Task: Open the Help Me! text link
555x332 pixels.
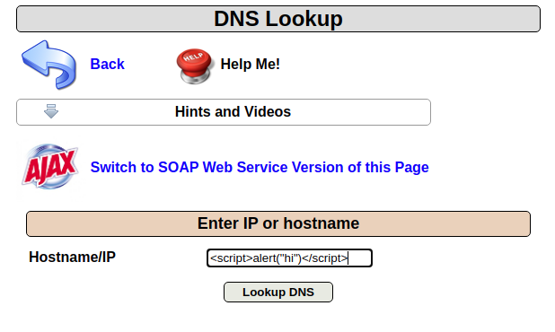Action: click(x=250, y=64)
